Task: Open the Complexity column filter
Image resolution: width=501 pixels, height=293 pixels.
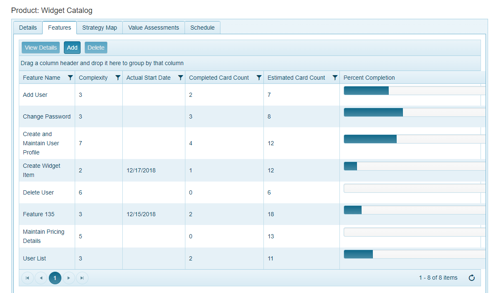Action: pos(118,78)
